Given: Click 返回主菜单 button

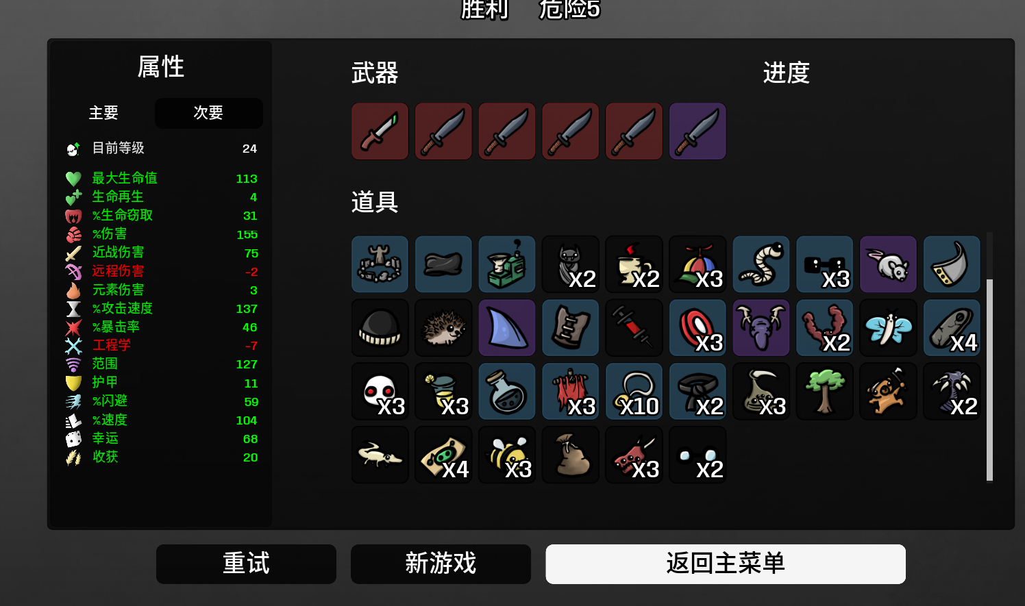Looking at the screenshot, I should tap(726, 564).
